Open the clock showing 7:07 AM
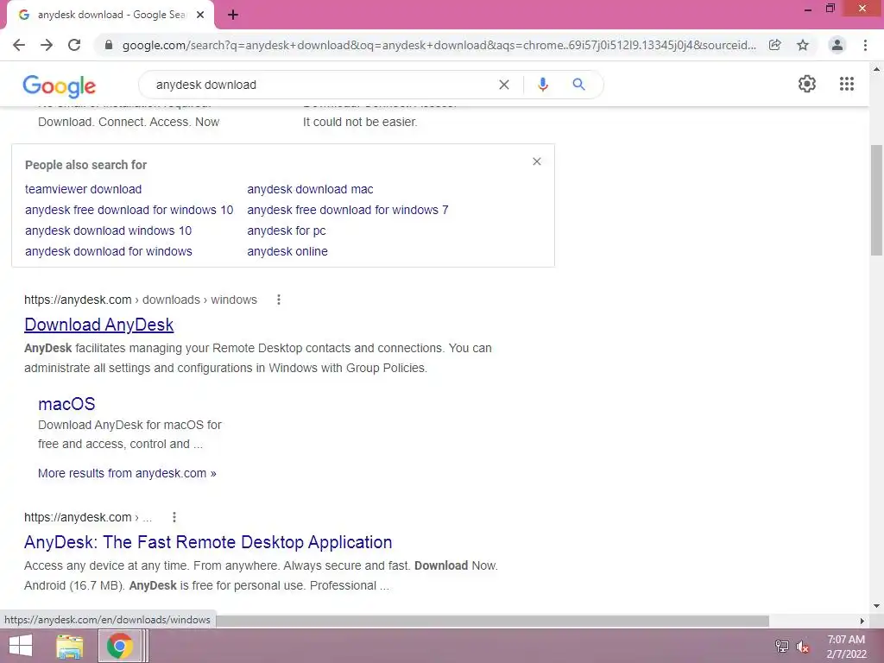The height and width of the screenshot is (663, 884). [x=846, y=647]
